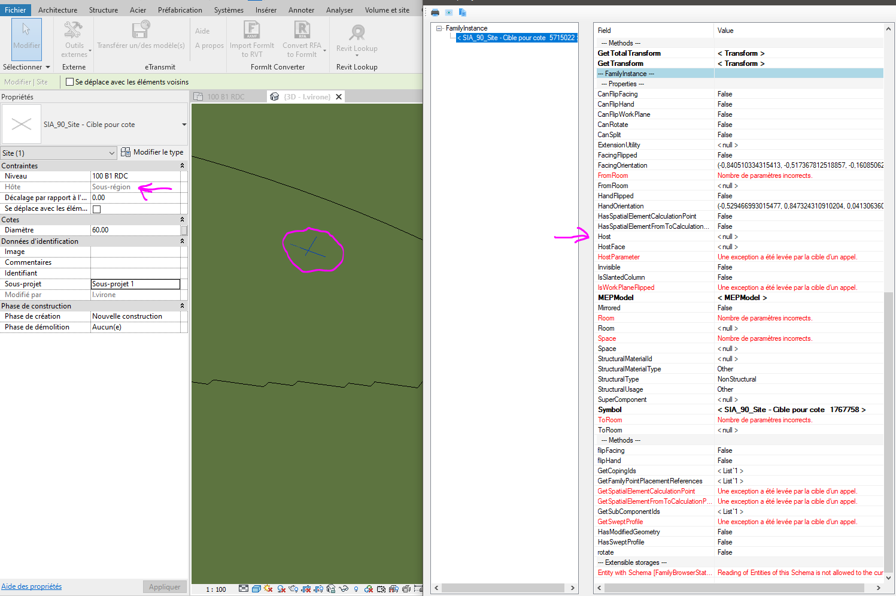Click the 'Modifier le type' button
896x596 pixels.
153,152
